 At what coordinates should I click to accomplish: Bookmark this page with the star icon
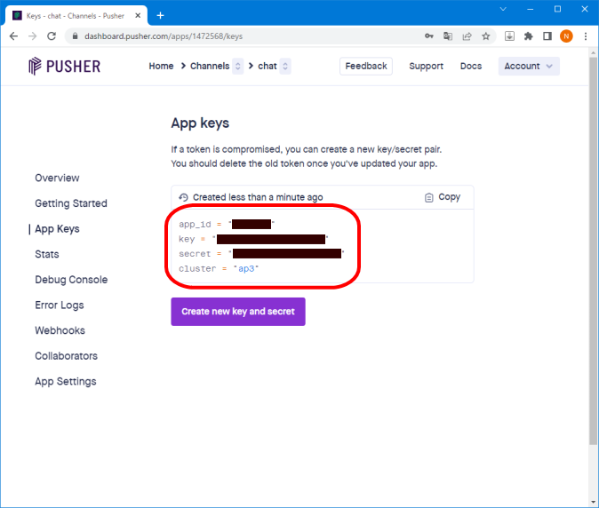click(x=486, y=36)
